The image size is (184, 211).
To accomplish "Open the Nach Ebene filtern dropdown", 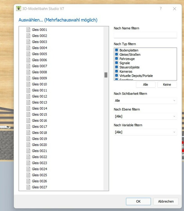I will (145, 116).
